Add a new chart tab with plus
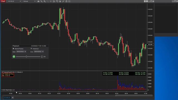178x100 pixels. [x=13, y=97]
